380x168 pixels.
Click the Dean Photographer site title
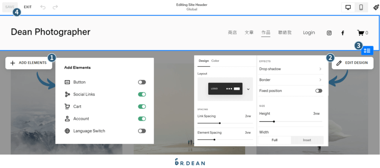point(51,32)
